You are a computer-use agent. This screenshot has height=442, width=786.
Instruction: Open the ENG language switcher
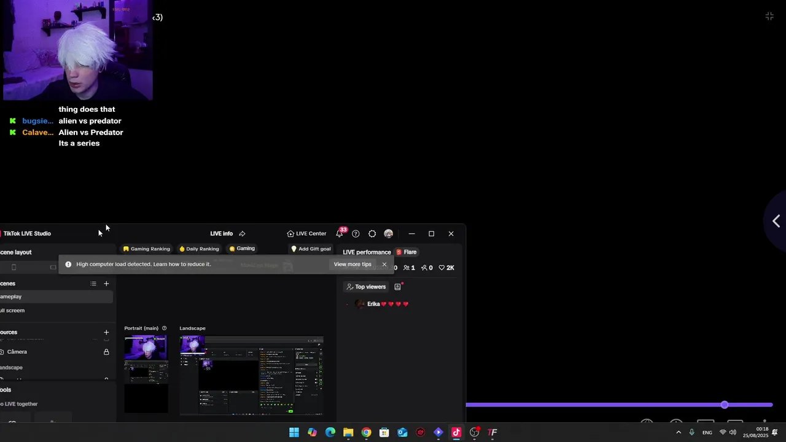[x=707, y=432]
